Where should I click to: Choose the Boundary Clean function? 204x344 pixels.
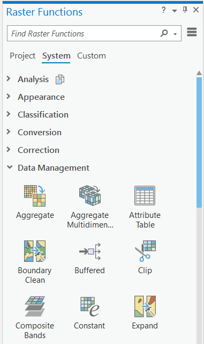35,251
